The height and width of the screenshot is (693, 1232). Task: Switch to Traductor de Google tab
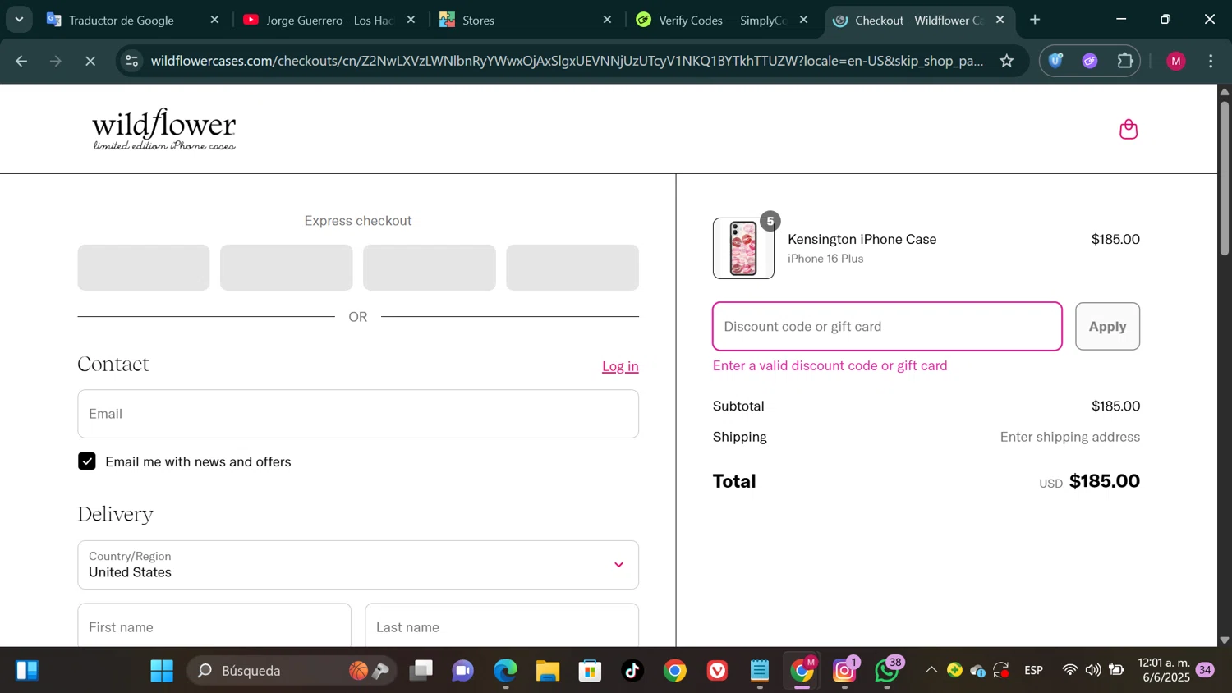[122, 20]
